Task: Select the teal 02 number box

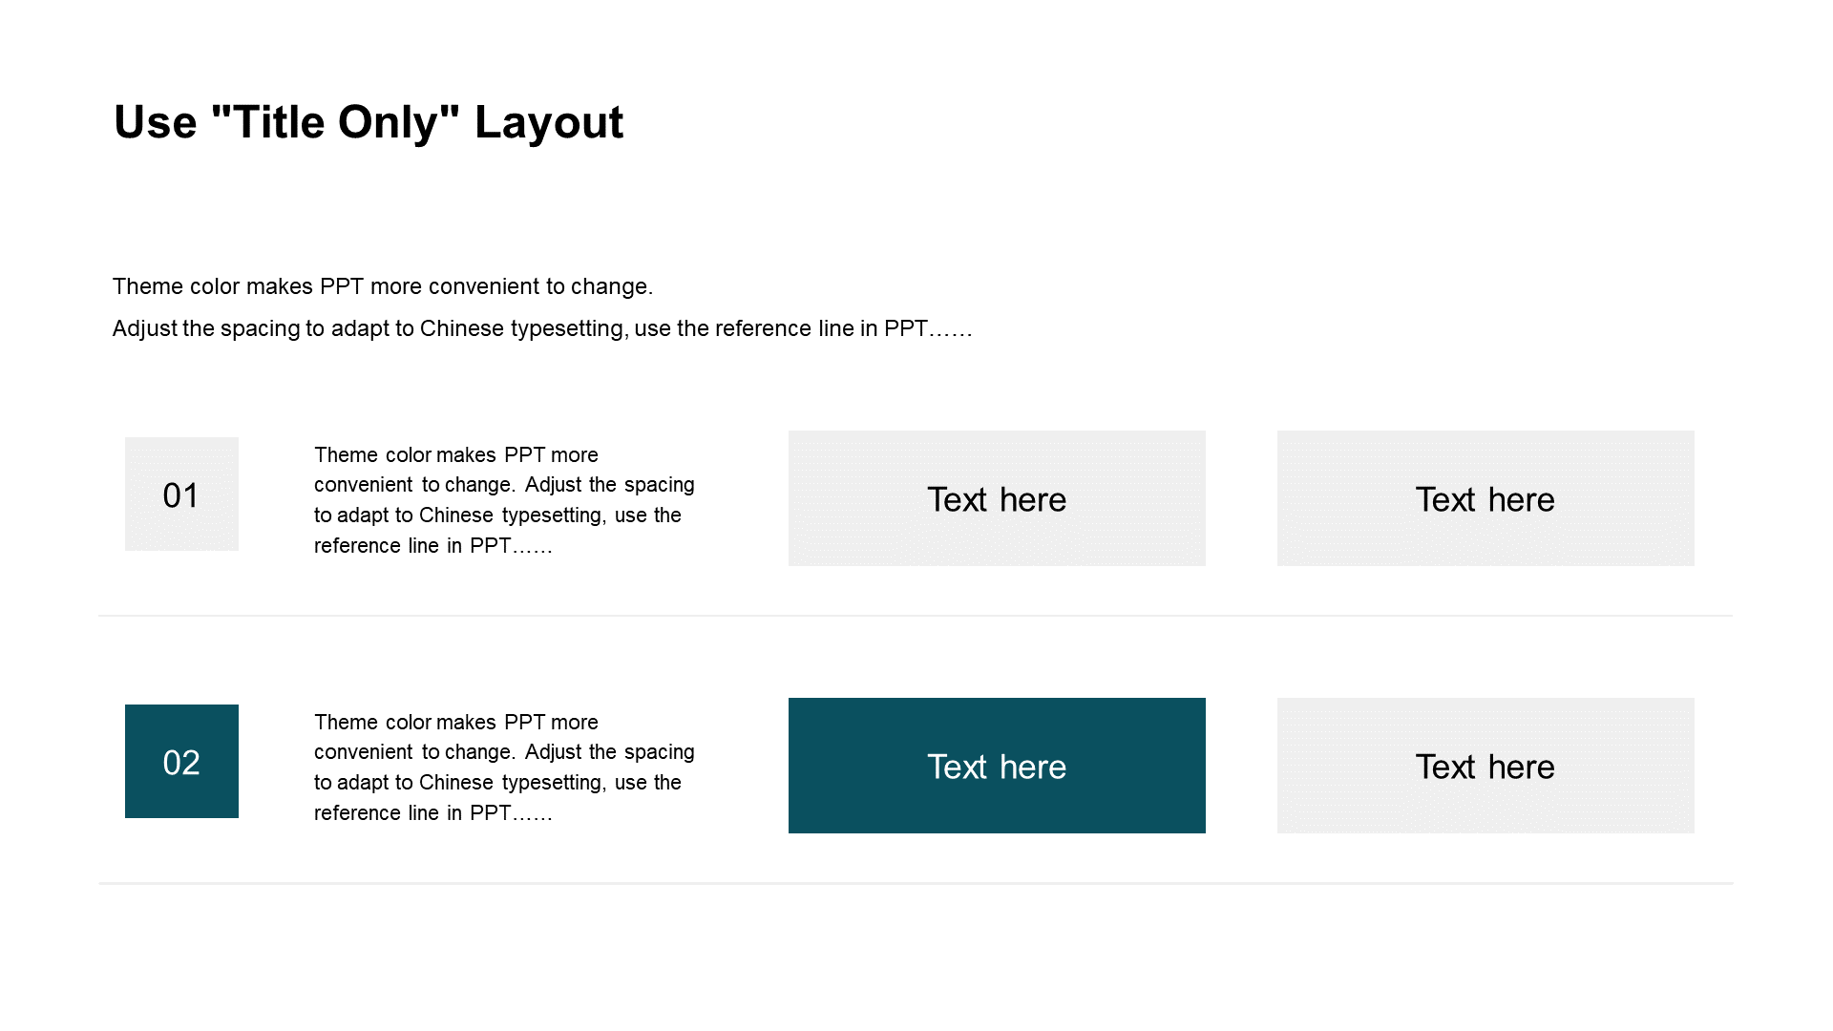Action: [x=181, y=761]
